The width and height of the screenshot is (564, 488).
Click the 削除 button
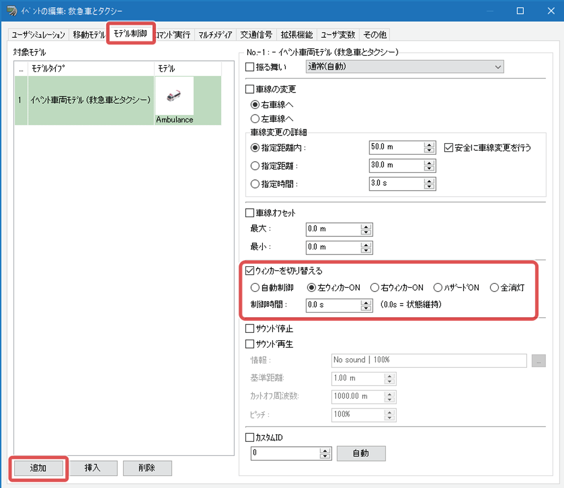(147, 468)
